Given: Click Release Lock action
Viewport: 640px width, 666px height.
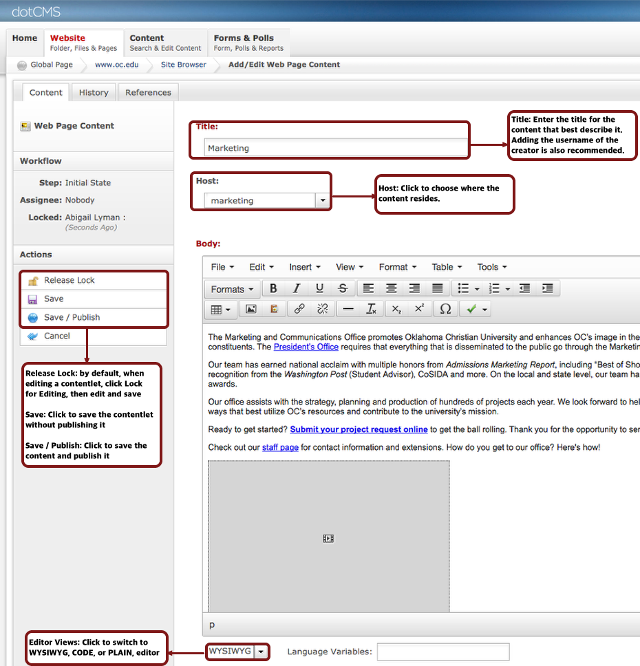Looking at the screenshot, I should (94, 280).
